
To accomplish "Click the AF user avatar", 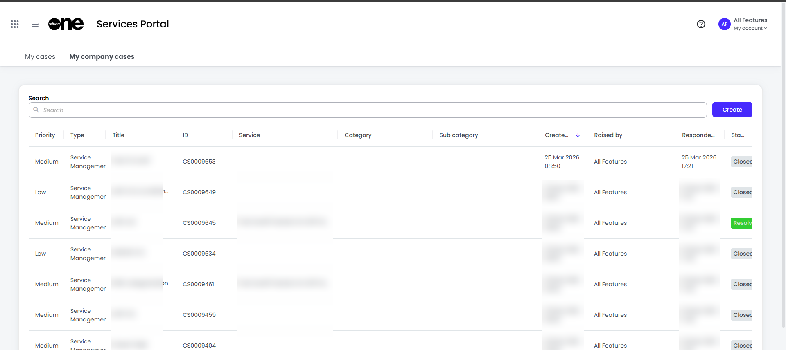I will coord(724,24).
